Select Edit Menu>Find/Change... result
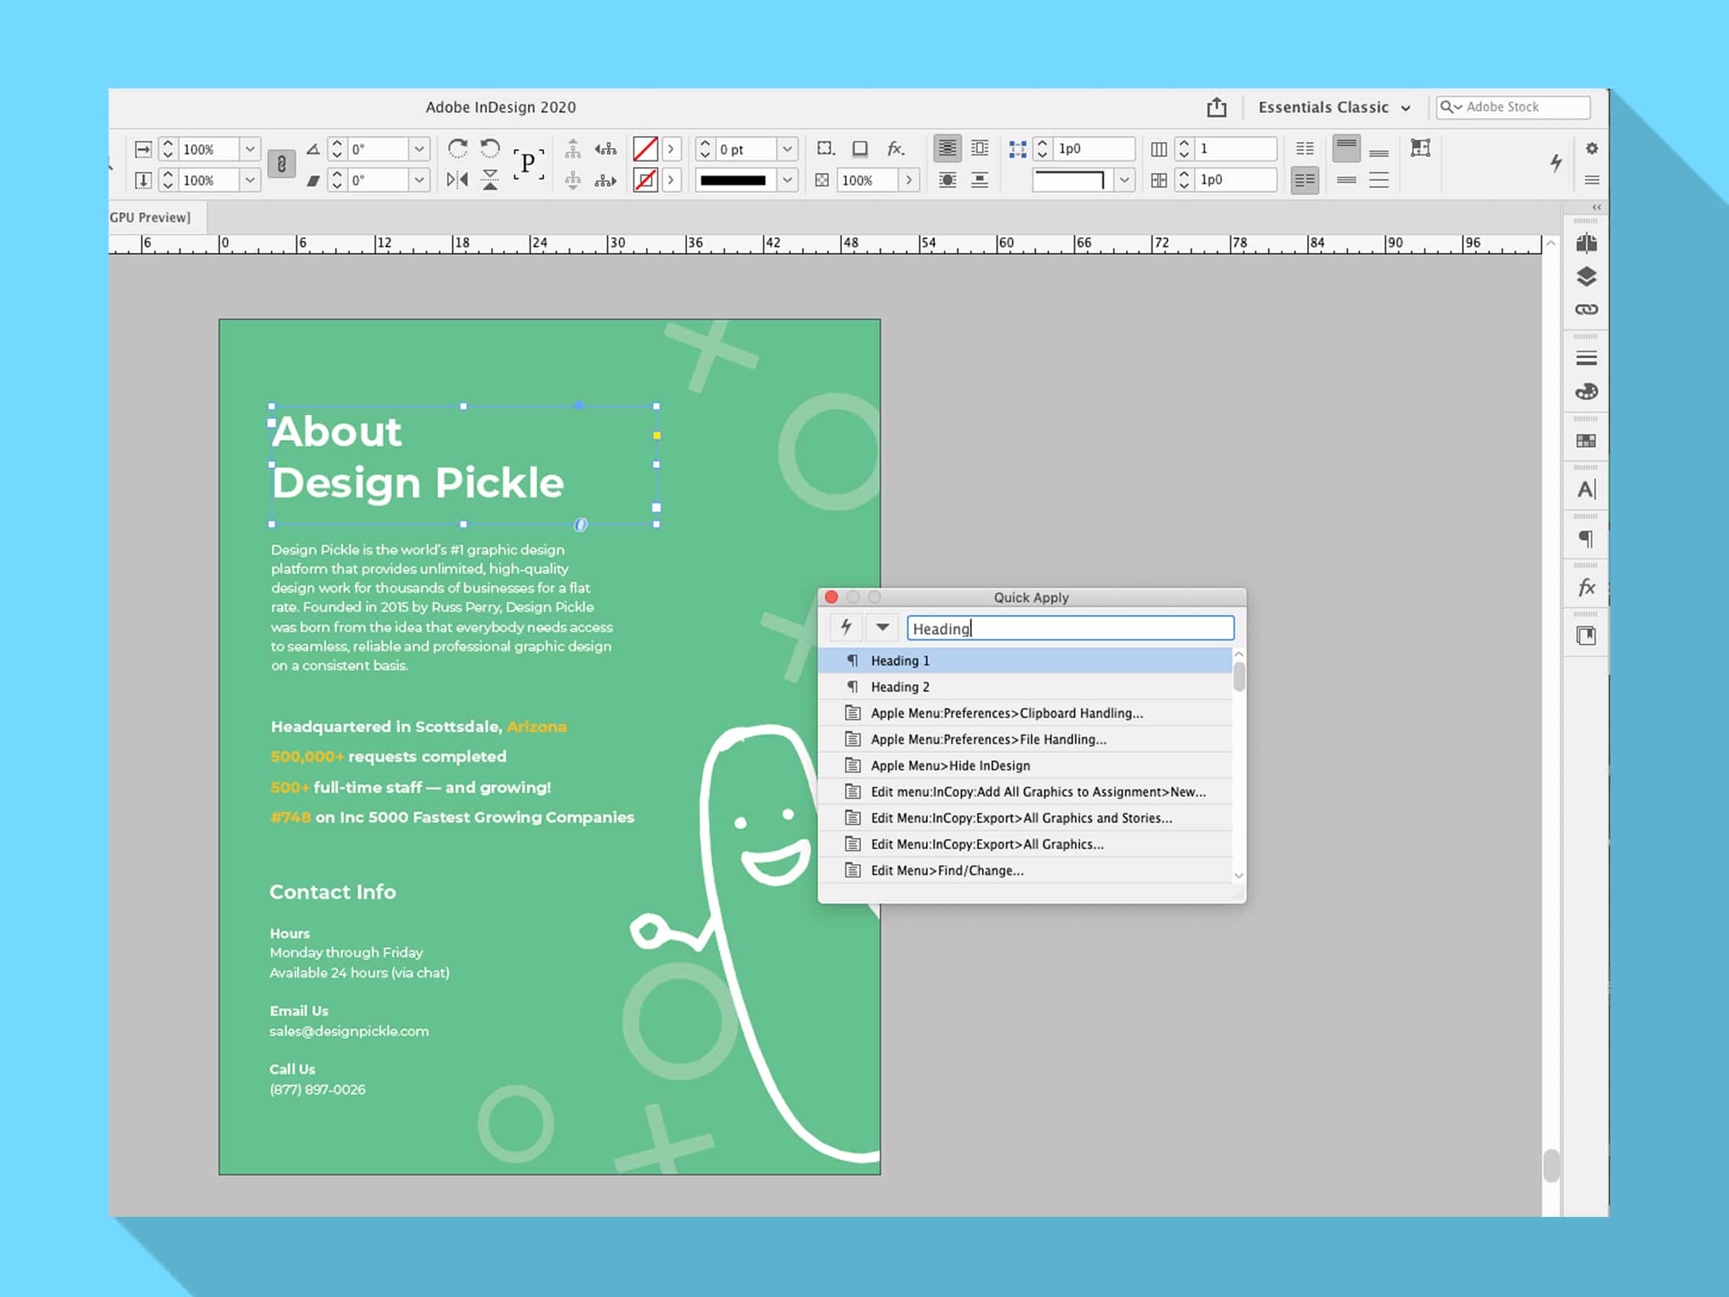 (947, 871)
